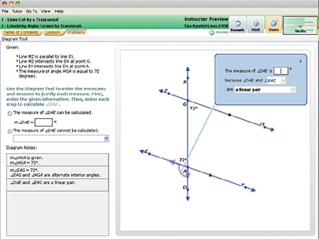Click point D label on the diagram
This screenshot has width=319, height=239.
click(184, 187)
